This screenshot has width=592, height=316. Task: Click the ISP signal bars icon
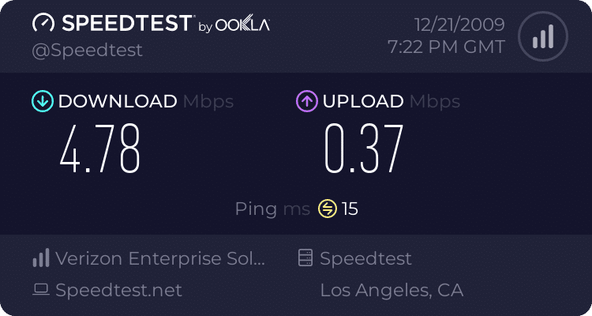41,258
